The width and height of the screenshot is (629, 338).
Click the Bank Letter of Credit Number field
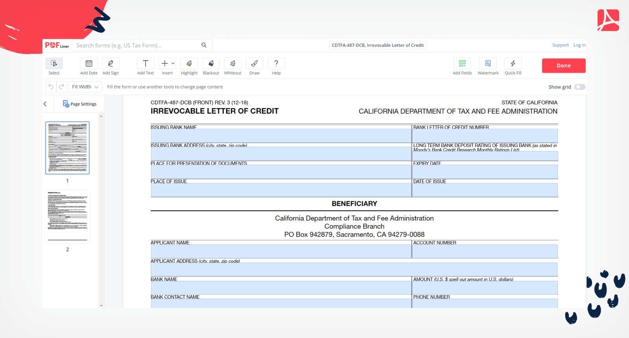click(x=485, y=136)
